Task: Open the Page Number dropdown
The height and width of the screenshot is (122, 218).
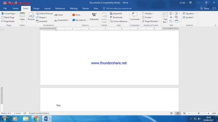Action: click(151, 21)
